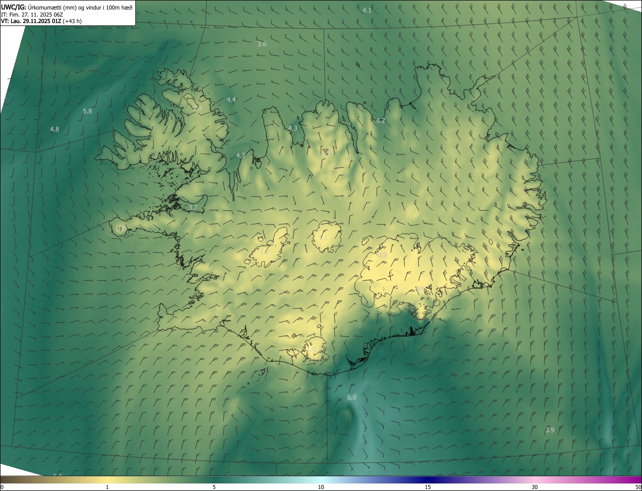
Task: Click the 10 tick label on color scale
Action: (x=321, y=487)
